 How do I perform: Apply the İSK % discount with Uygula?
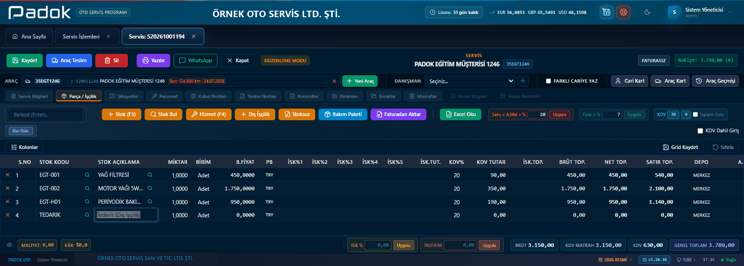pyautogui.click(x=404, y=245)
